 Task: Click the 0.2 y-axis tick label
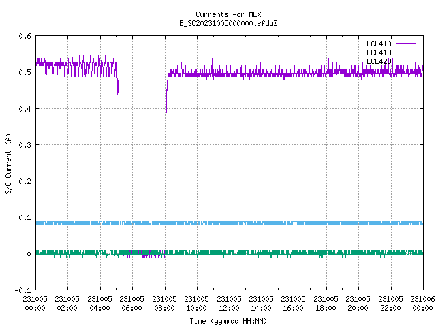[x=25, y=181]
